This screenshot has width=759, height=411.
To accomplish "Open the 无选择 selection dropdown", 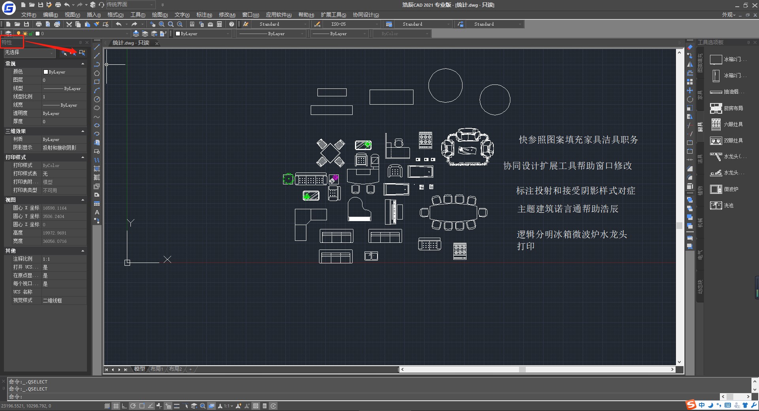I will [29, 53].
